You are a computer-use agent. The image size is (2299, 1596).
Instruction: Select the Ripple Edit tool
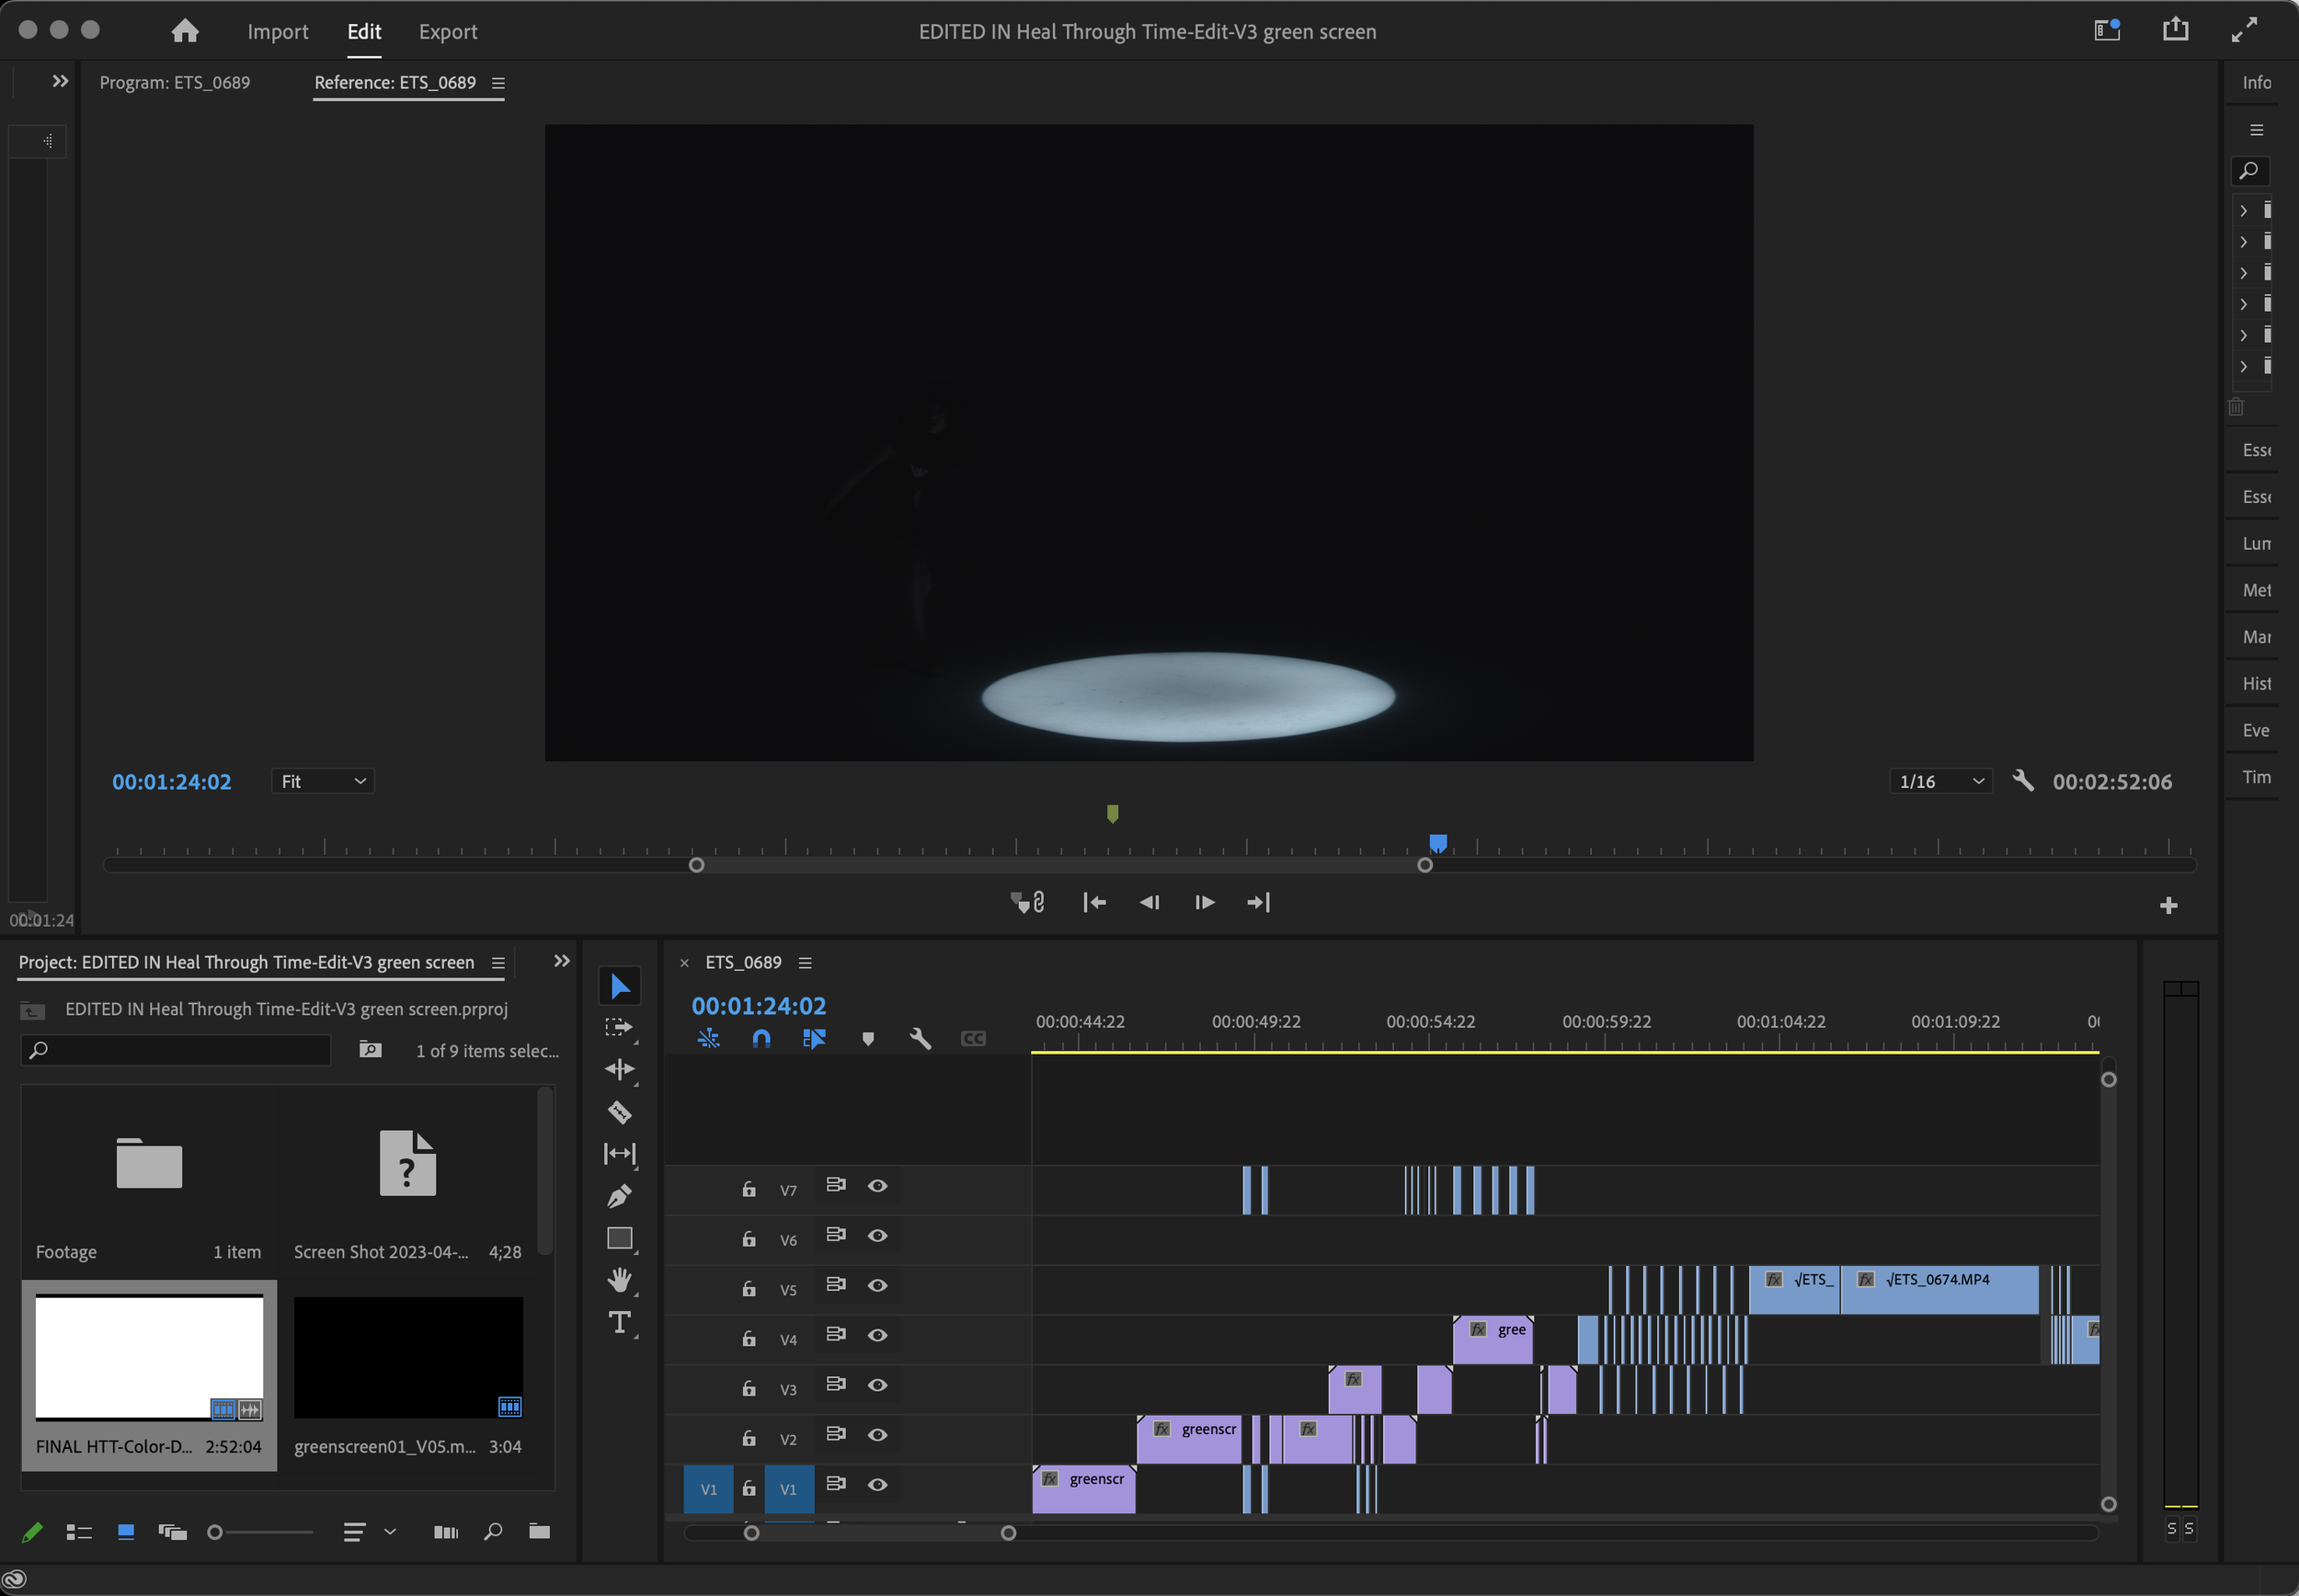[x=620, y=1070]
